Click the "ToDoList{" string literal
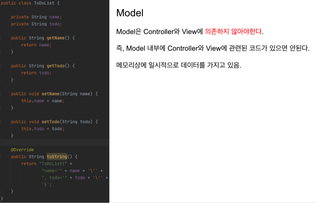The width and height of the screenshot is (316, 203). click(x=53, y=164)
